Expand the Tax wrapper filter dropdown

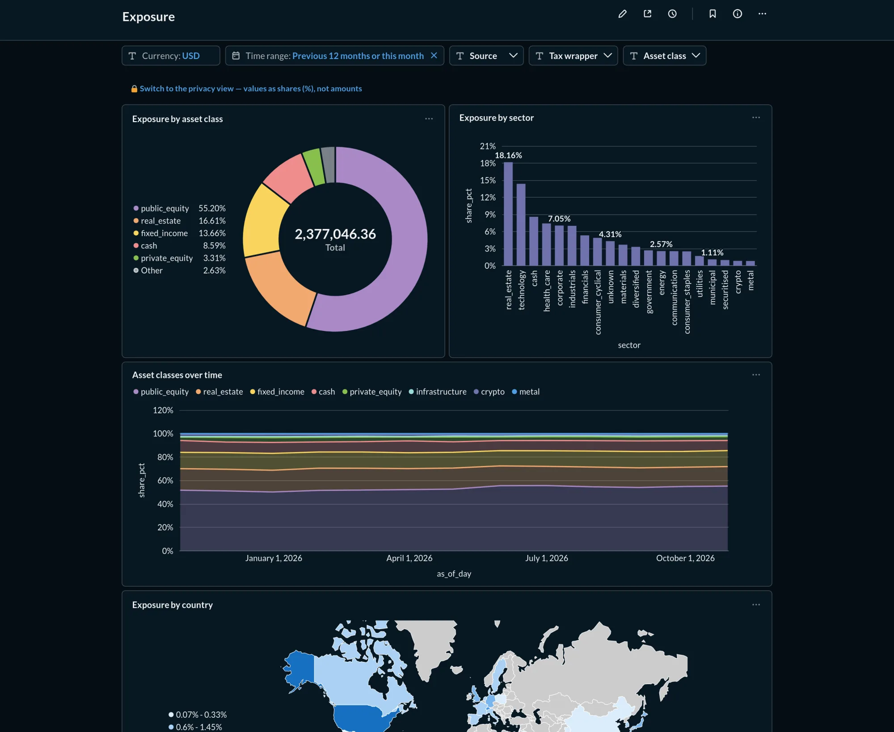point(573,55)
